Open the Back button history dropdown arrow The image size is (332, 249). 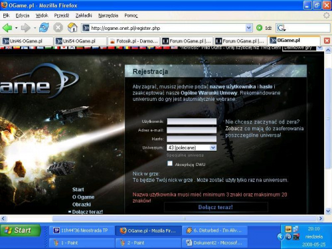[16, 28]
